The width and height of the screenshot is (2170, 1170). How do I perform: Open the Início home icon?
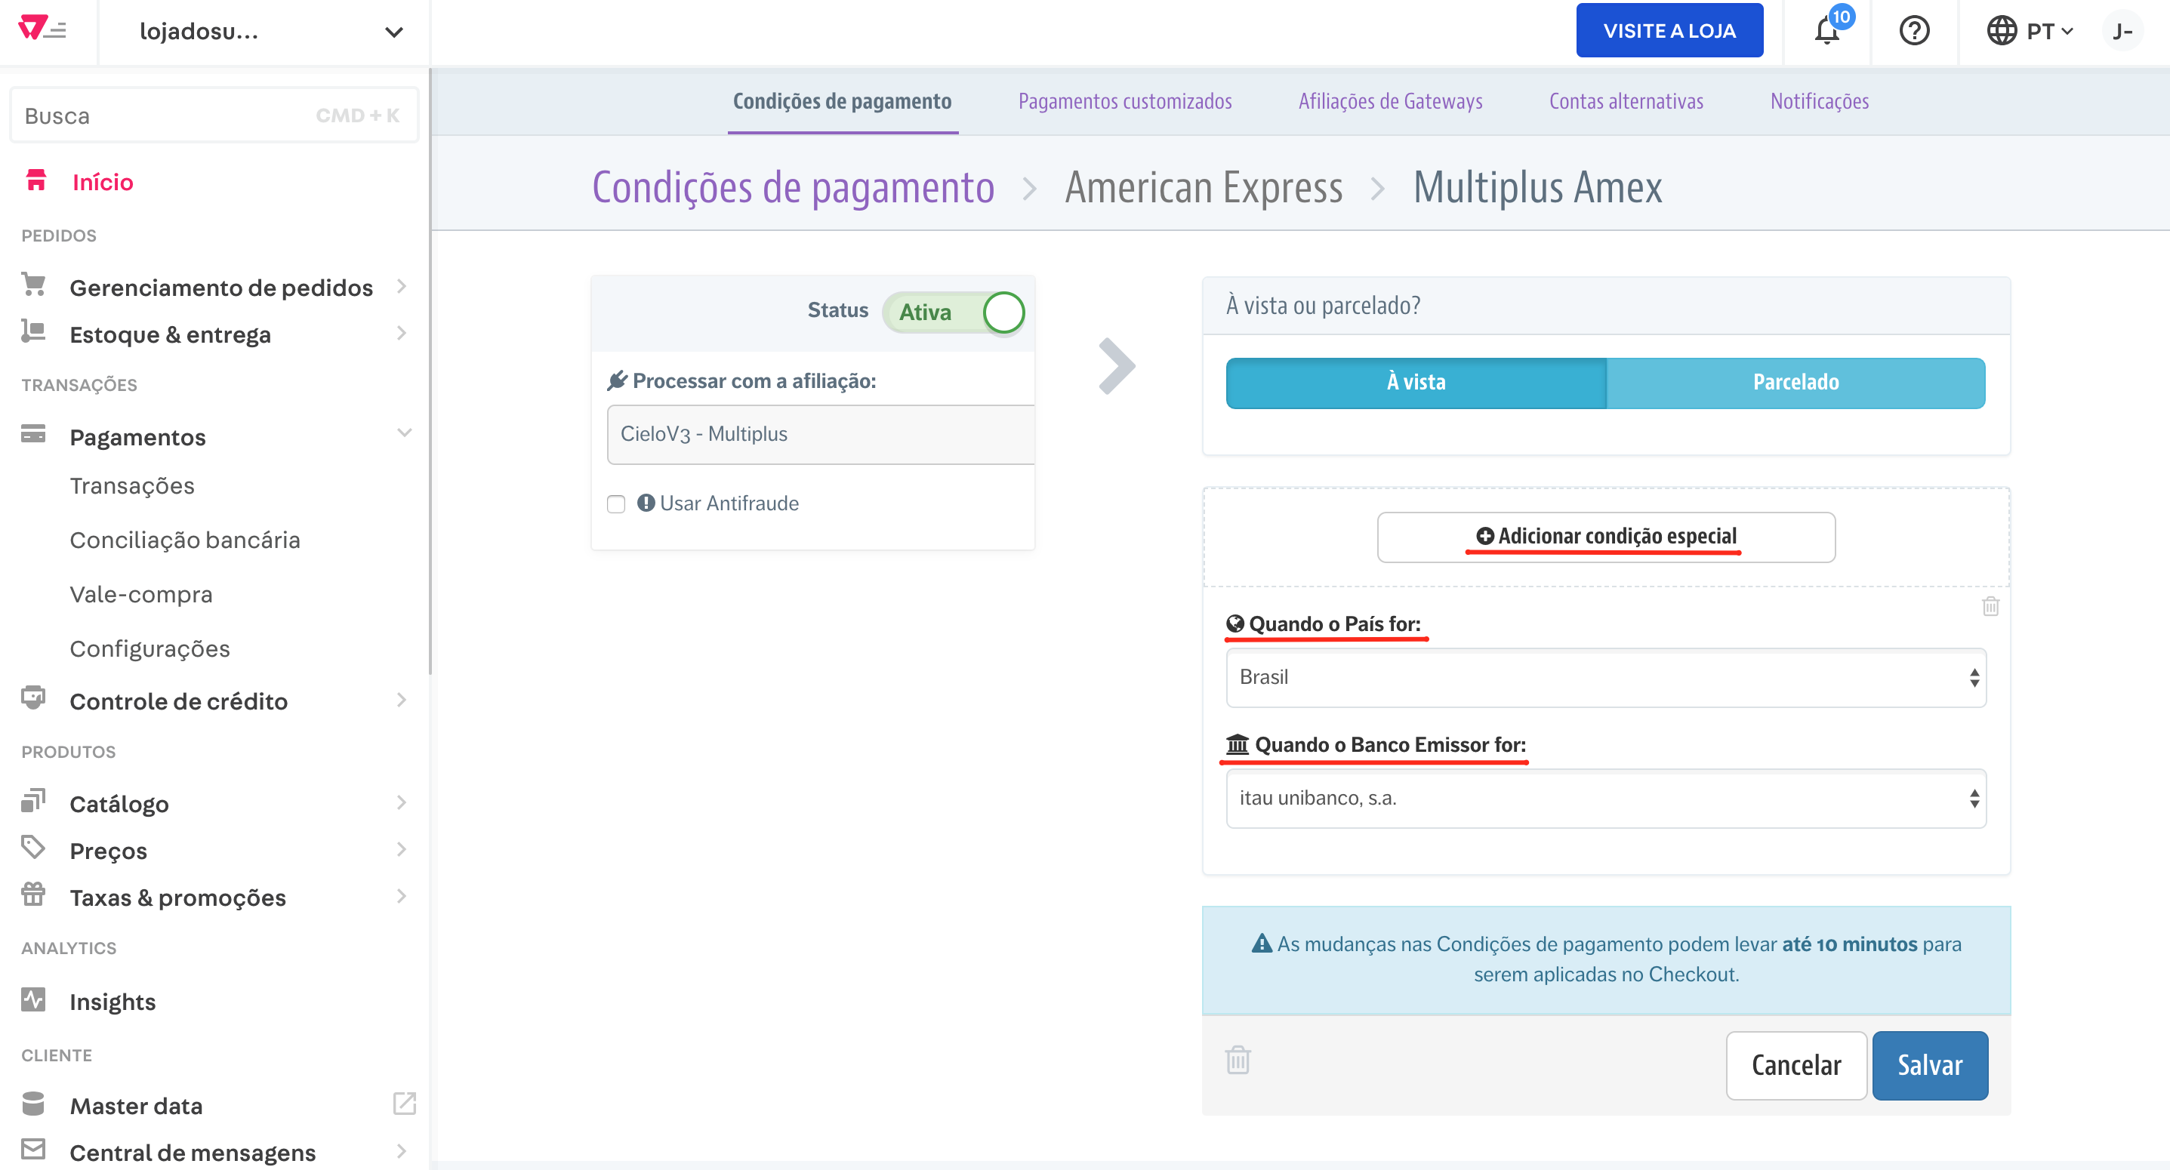[x=36, y=181]
